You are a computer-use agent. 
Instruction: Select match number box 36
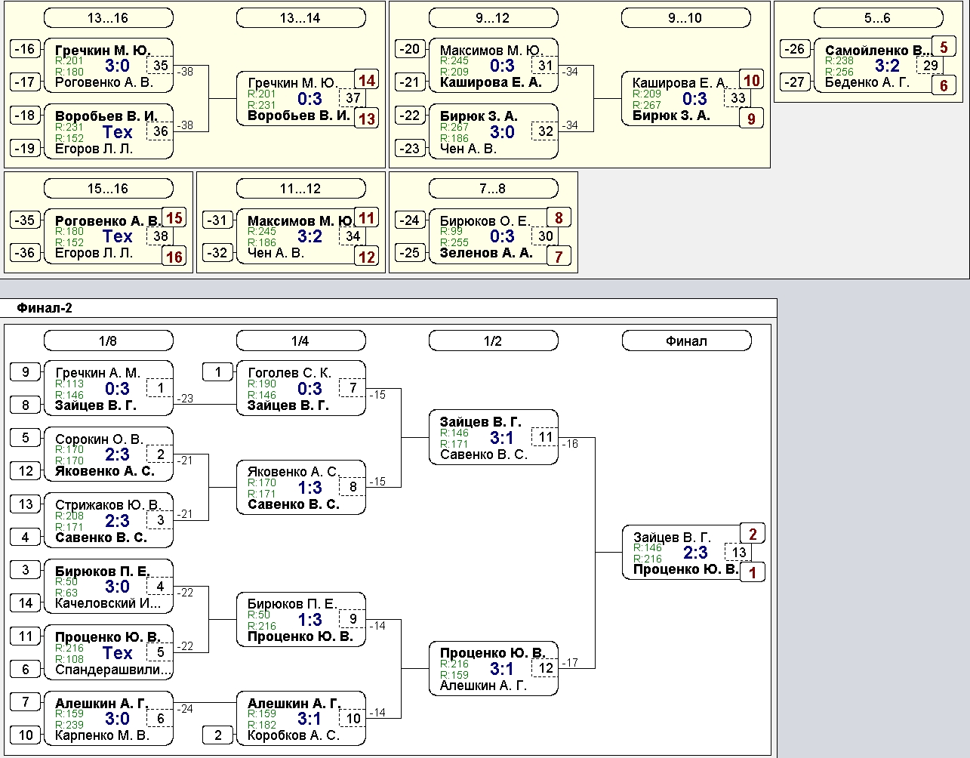click(x=161, y=131)
